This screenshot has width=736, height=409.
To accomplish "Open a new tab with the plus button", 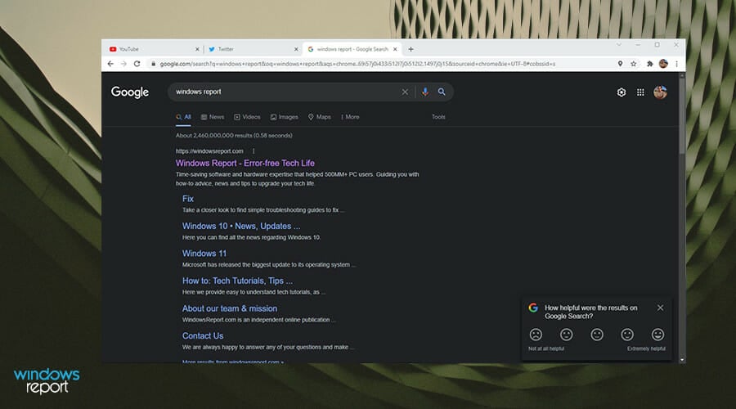I will click(x=411, y=49).
